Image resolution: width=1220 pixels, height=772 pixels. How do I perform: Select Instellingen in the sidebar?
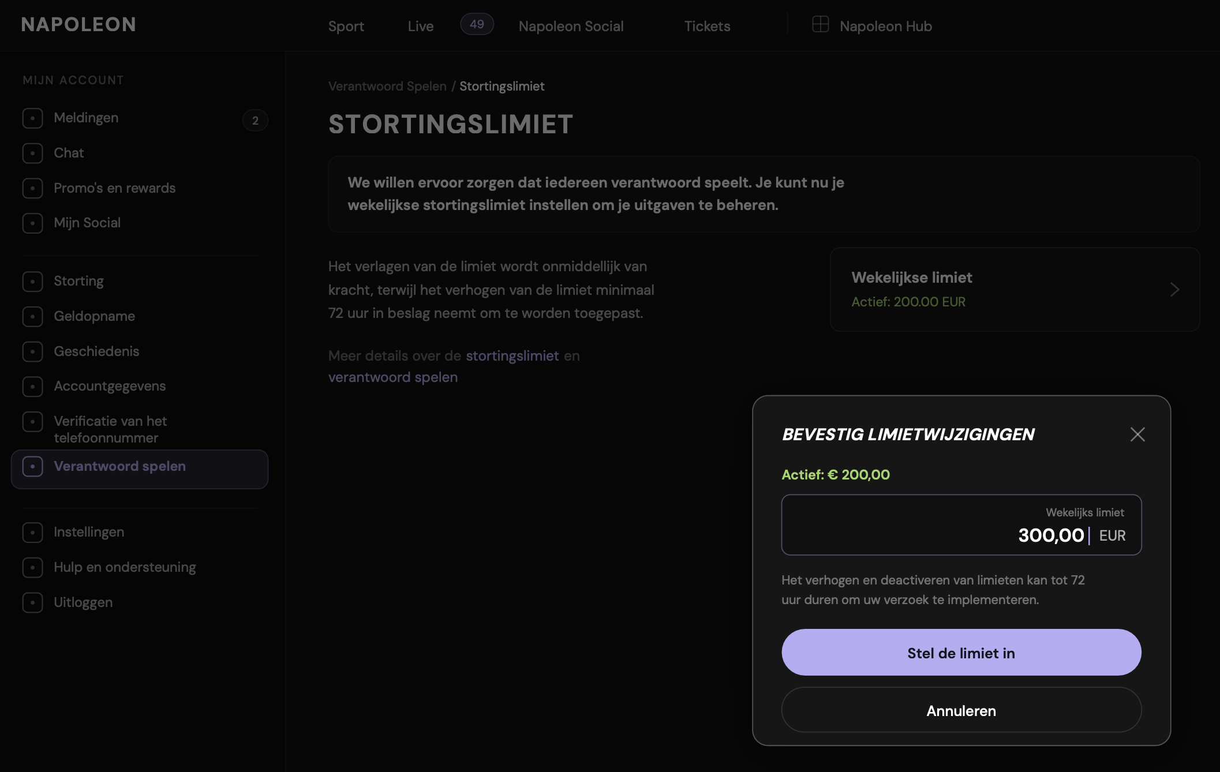(x=89, y=533)
